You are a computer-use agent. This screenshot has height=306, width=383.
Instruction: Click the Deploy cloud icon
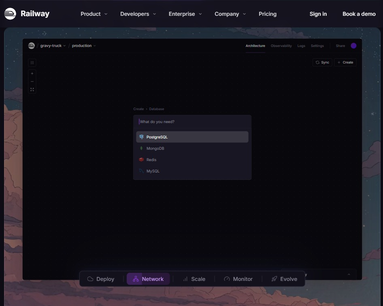click(x=90, y=278)
